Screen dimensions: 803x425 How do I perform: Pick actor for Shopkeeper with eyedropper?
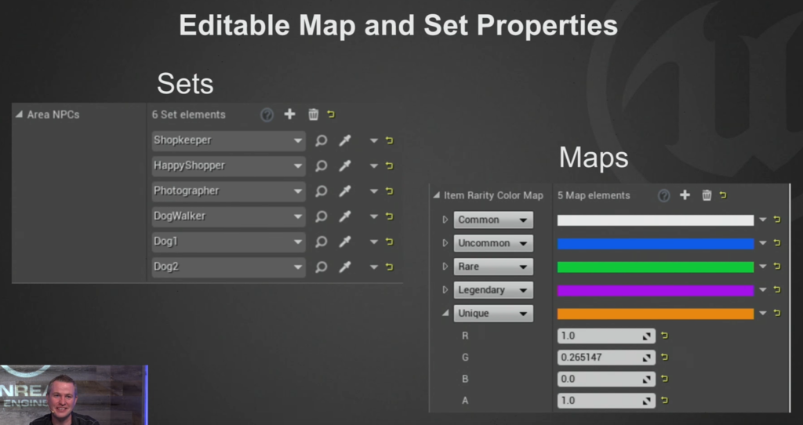click(x=345, y=140)
